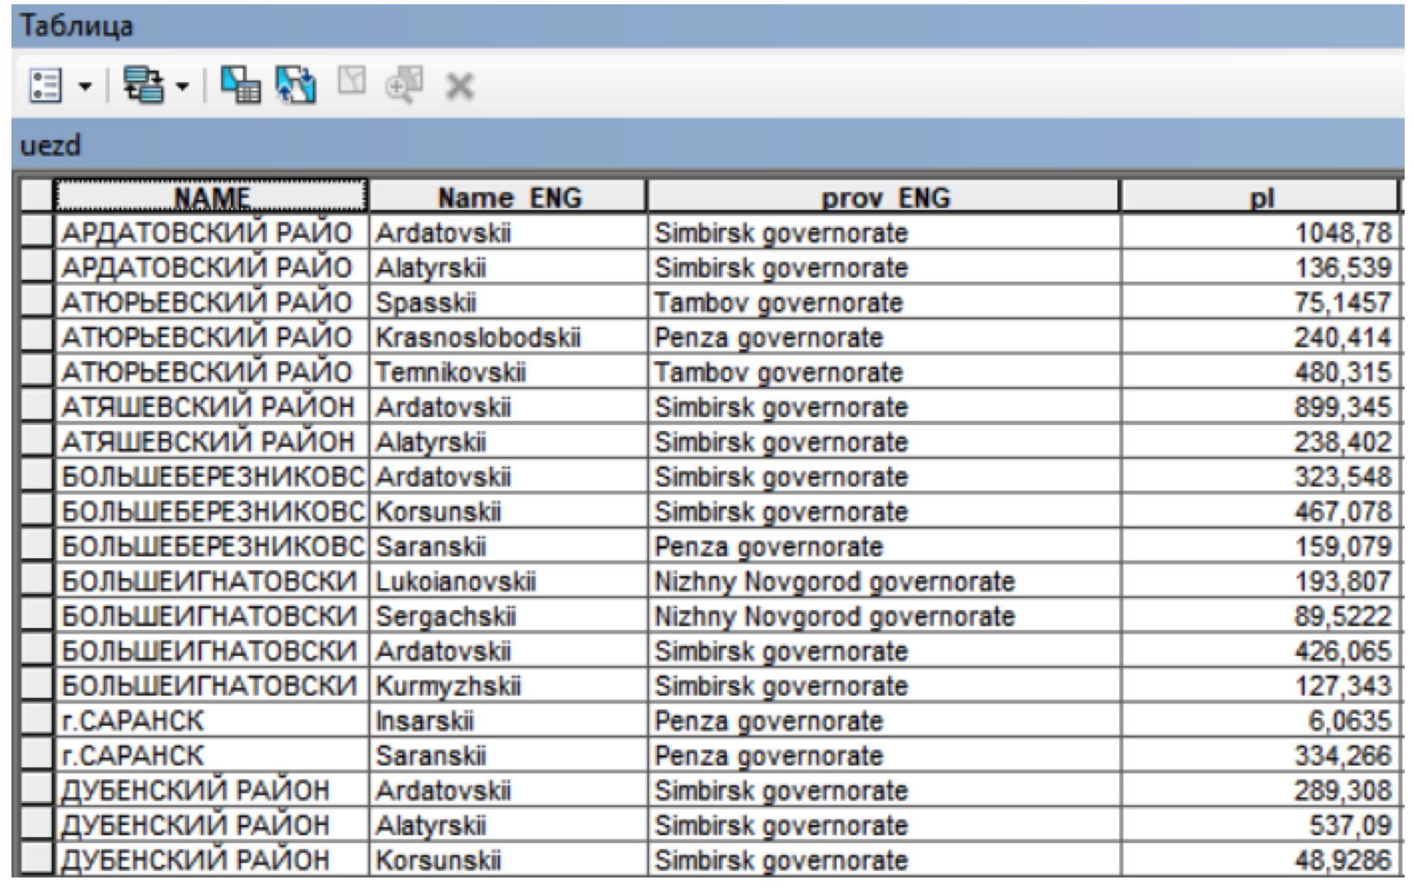Select the Insarskii row using its row selector box
Image resolution: width=1414 pixels, height=889 pixels.
36,720
